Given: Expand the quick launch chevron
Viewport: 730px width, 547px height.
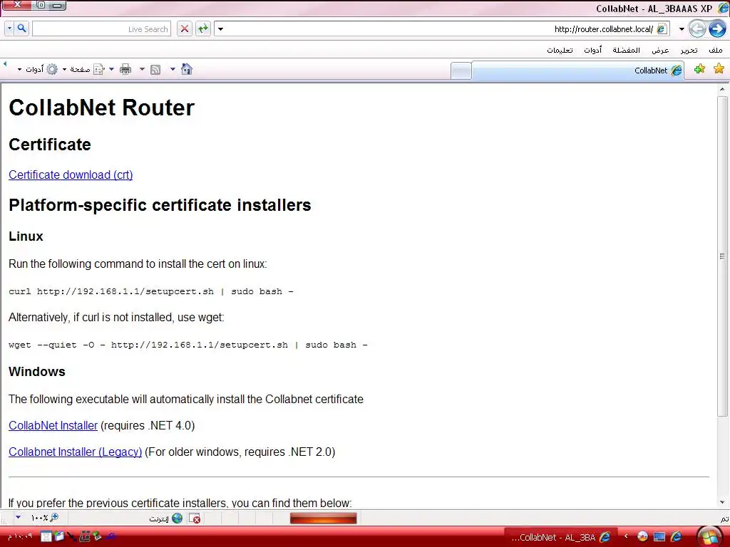Looking at the screenshot, I should click(626, 536).
